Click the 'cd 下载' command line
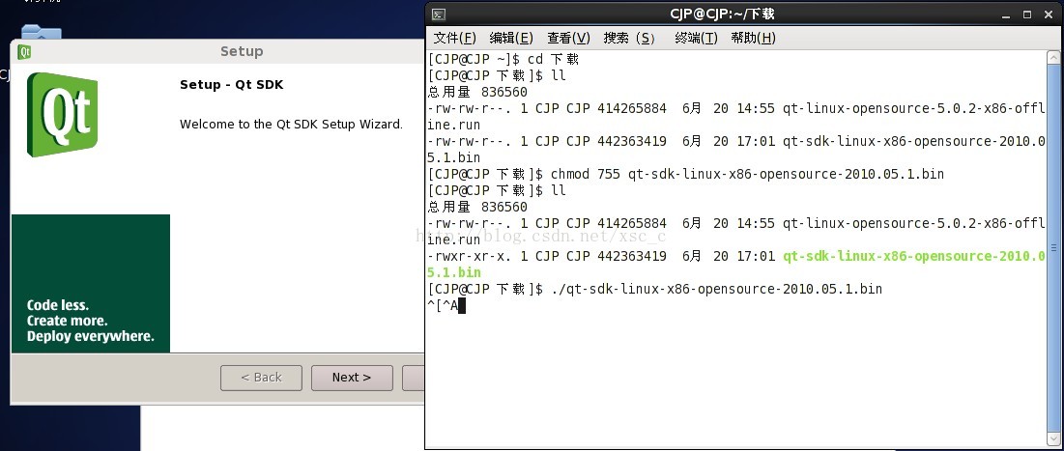 tap(503, 60)
